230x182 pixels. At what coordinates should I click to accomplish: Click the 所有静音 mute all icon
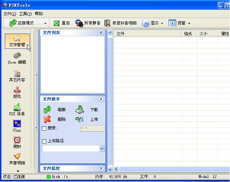click(79, 23)
